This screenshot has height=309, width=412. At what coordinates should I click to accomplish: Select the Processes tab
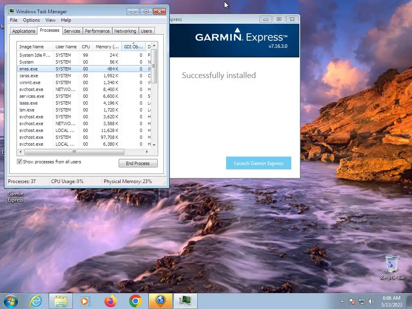(49, 30)
